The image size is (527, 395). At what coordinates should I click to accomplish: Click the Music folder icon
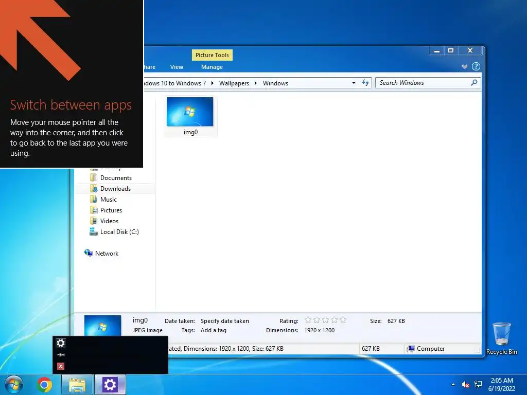[x=94, y=199]
